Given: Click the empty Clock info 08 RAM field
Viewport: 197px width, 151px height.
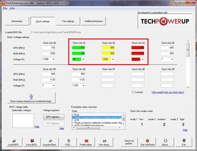Looking at the screenshot, I should click(x=138, y=79).
